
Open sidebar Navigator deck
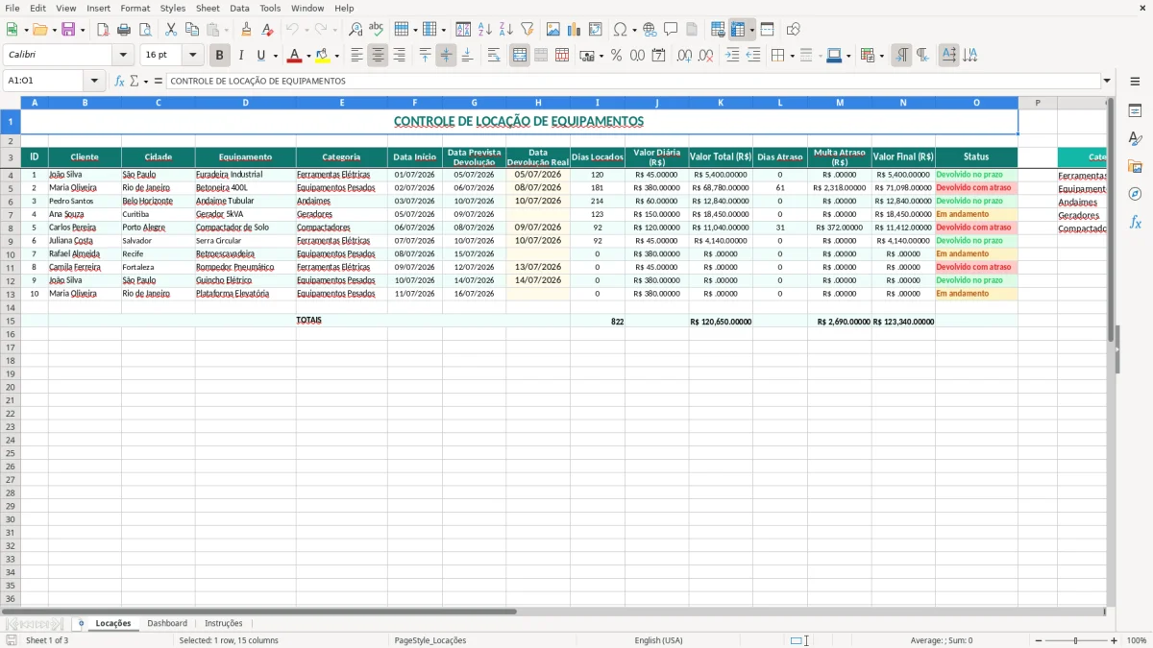(1135, 195)
